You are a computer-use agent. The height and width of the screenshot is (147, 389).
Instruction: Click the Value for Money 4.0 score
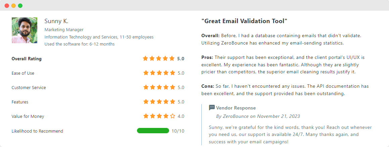(x=181, y=116)
